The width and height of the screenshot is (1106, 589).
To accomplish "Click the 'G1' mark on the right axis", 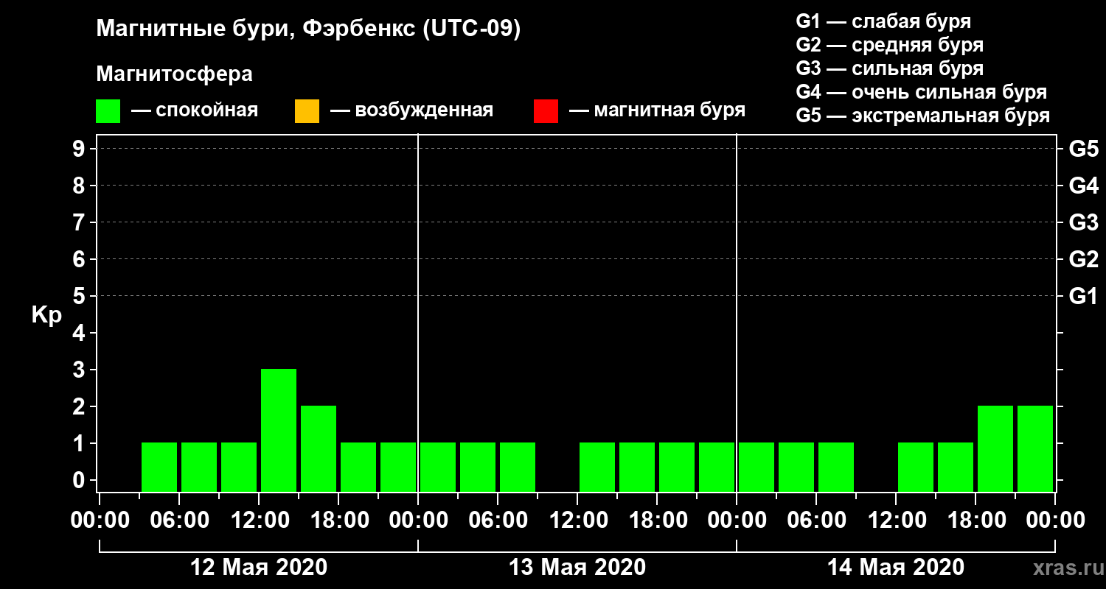I will coord(1083,296).
